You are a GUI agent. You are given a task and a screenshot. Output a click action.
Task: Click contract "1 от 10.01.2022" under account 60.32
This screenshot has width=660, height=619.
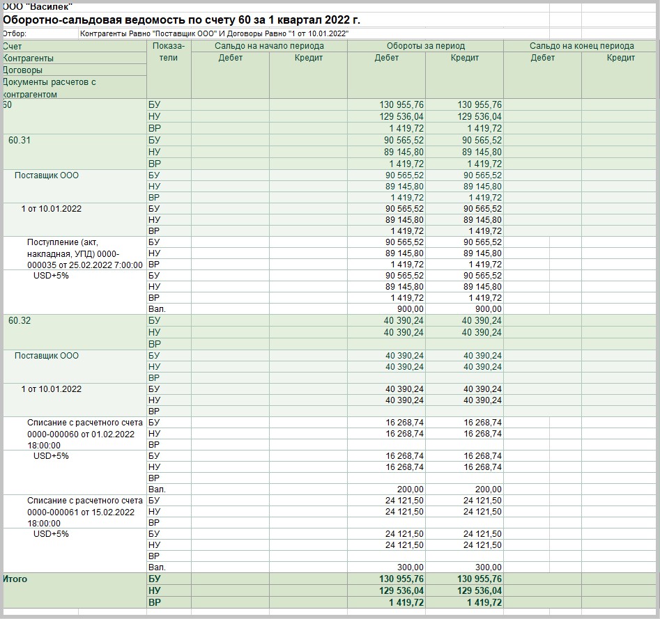[52, 389]
